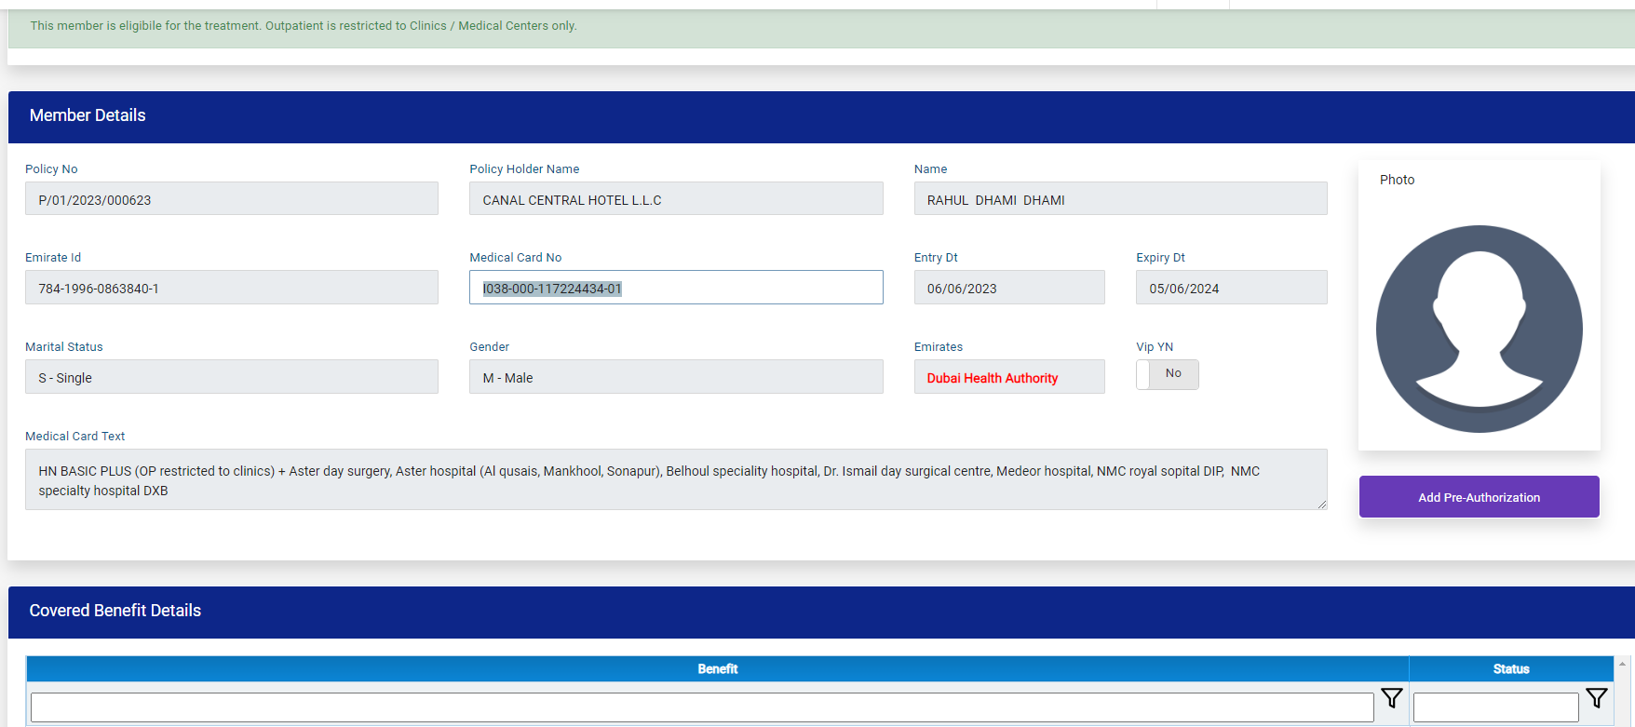Click the Name field showing RAHUL DHAMI

click(x=1120, y=199)
